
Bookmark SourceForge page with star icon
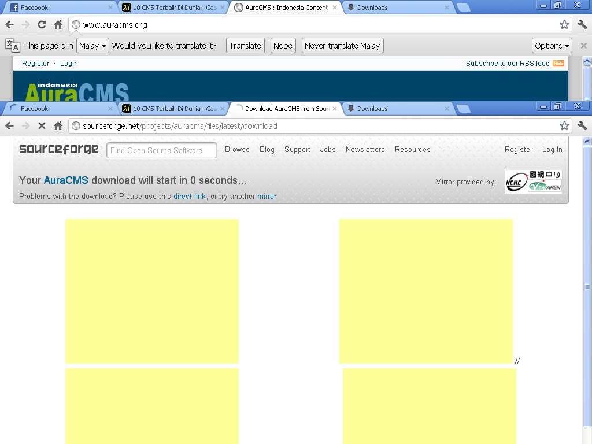[x=564, y=126]
